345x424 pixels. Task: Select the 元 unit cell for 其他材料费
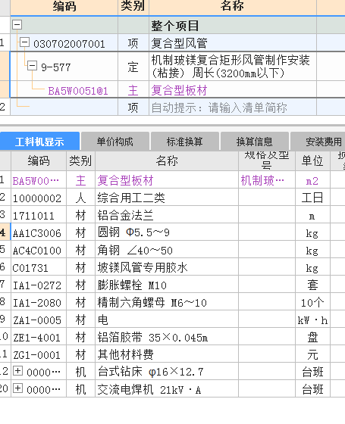click(x=312, y=354)
